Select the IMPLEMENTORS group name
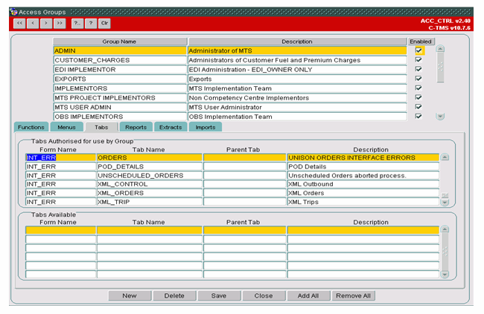The height and width of the screenshot is (314, 484). pyautogui.click(x=120, y=88)
